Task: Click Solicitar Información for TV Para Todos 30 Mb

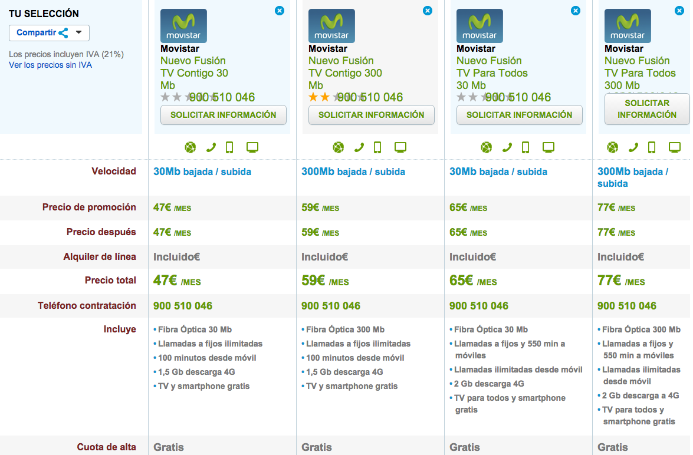Action: click(x=520, y=115)
